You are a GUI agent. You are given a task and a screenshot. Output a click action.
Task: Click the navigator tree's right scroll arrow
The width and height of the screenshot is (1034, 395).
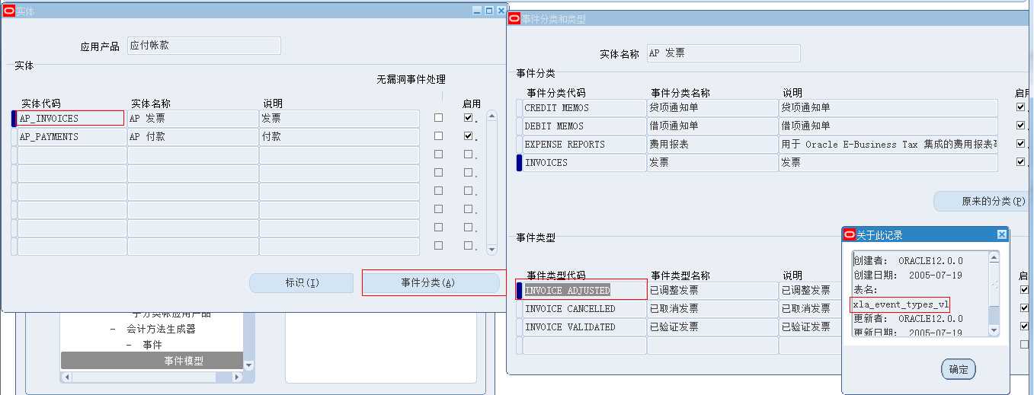(237, 377)
